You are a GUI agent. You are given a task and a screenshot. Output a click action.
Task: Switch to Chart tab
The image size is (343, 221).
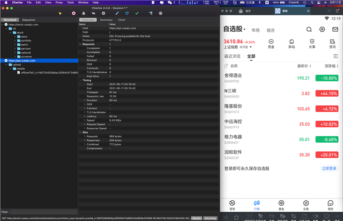pyautogui.click(x=122, y=20)
